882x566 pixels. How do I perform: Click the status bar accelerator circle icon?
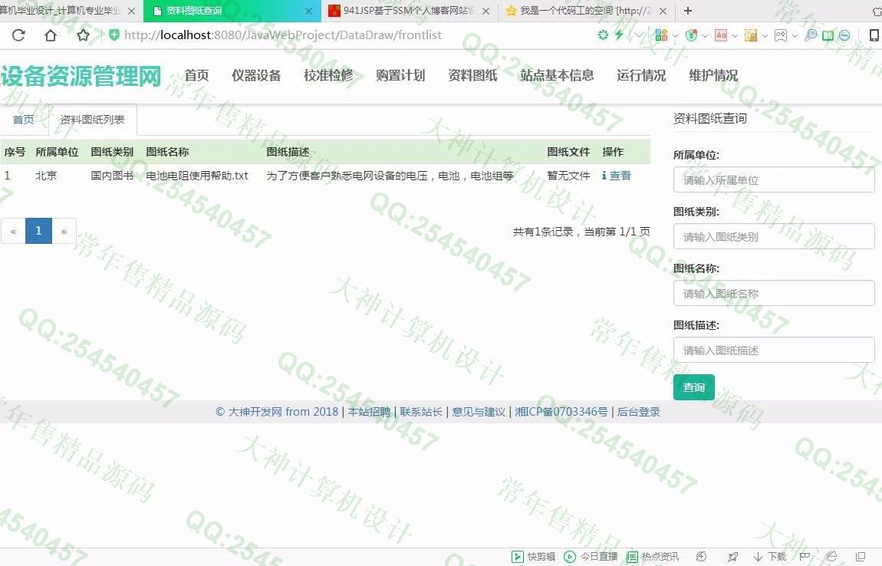tap(702, 557)
